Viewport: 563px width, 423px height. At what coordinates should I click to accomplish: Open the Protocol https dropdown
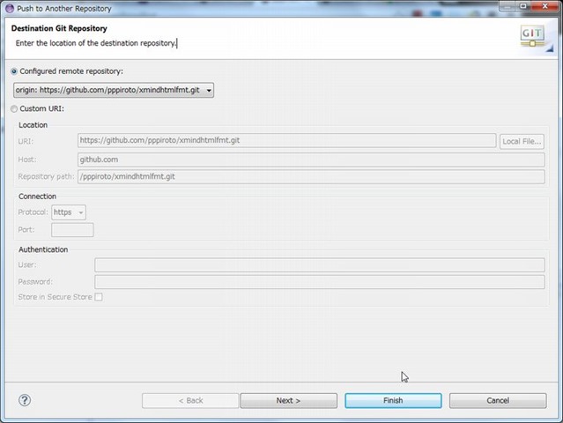(x=69, y=212)
